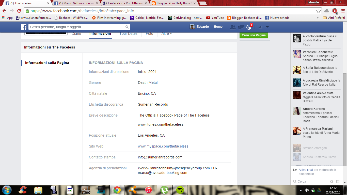
Task: Open the YouTube bookmark
Action: [215, 18]
